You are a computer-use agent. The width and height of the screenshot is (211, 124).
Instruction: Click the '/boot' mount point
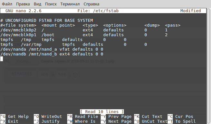point(48,35)
